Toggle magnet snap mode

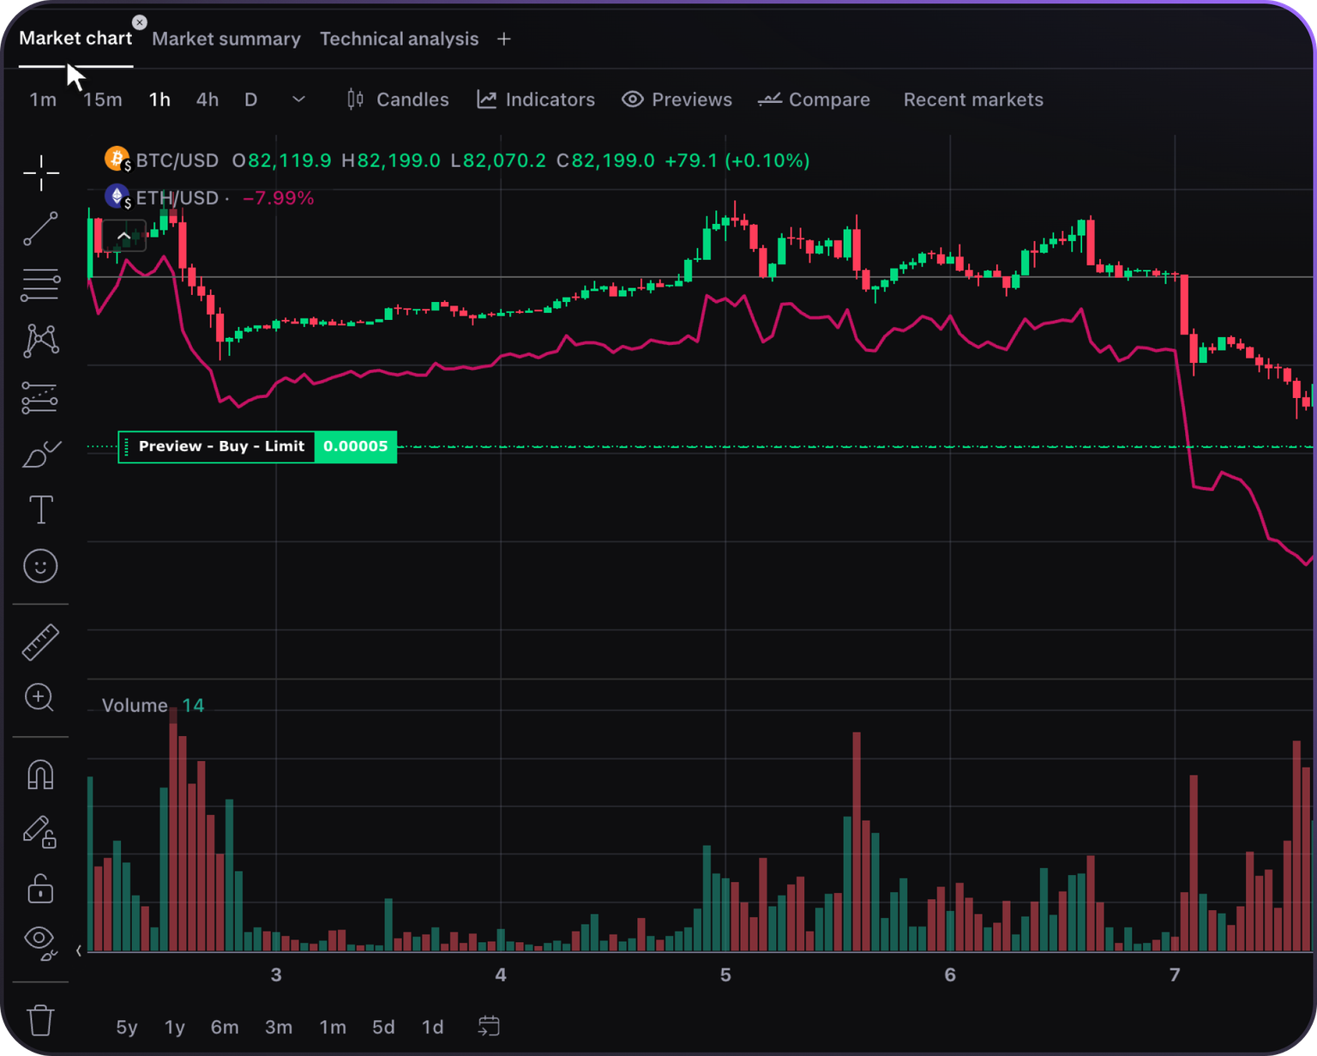[x=40, y=775]
